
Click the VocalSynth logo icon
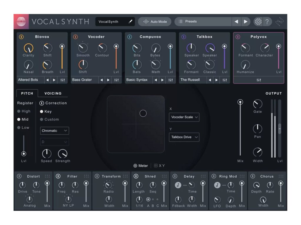(x=21, y=22)
